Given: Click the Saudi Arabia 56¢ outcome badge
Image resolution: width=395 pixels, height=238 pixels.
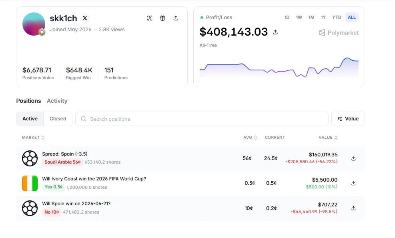Looking at the screenshot, I should 62,162.
